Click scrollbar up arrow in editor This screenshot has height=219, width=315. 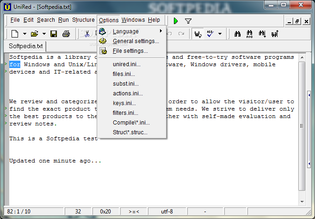(x=302, y=57)
